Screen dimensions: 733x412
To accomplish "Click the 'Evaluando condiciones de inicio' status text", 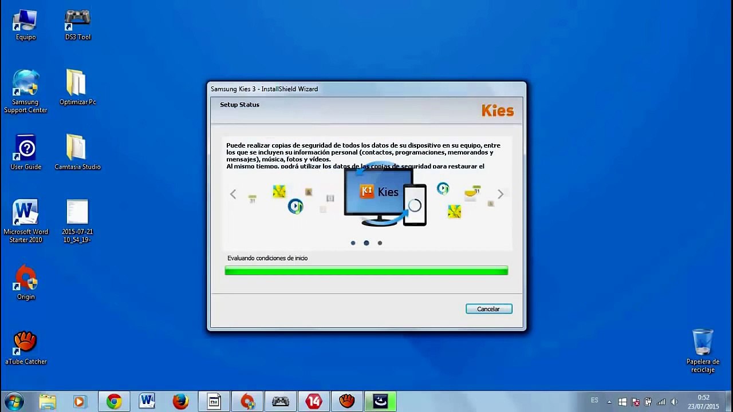I will pyautogui.click(x=267, y=258).
